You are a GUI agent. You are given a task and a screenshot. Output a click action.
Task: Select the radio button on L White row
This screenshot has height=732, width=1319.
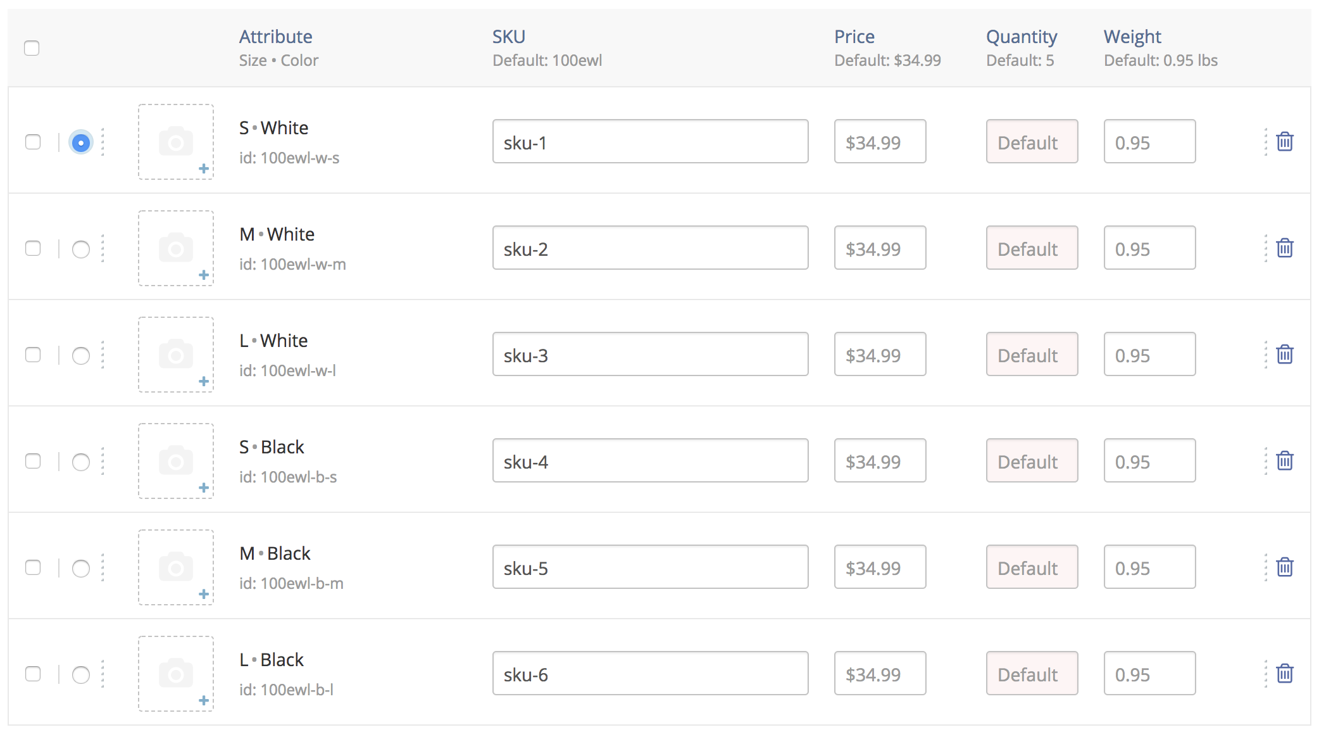81,356
